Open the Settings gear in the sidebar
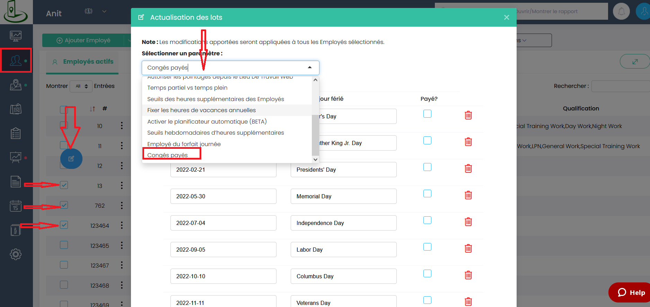Screen dimensions: 650x307 click(x=16, y=254)
